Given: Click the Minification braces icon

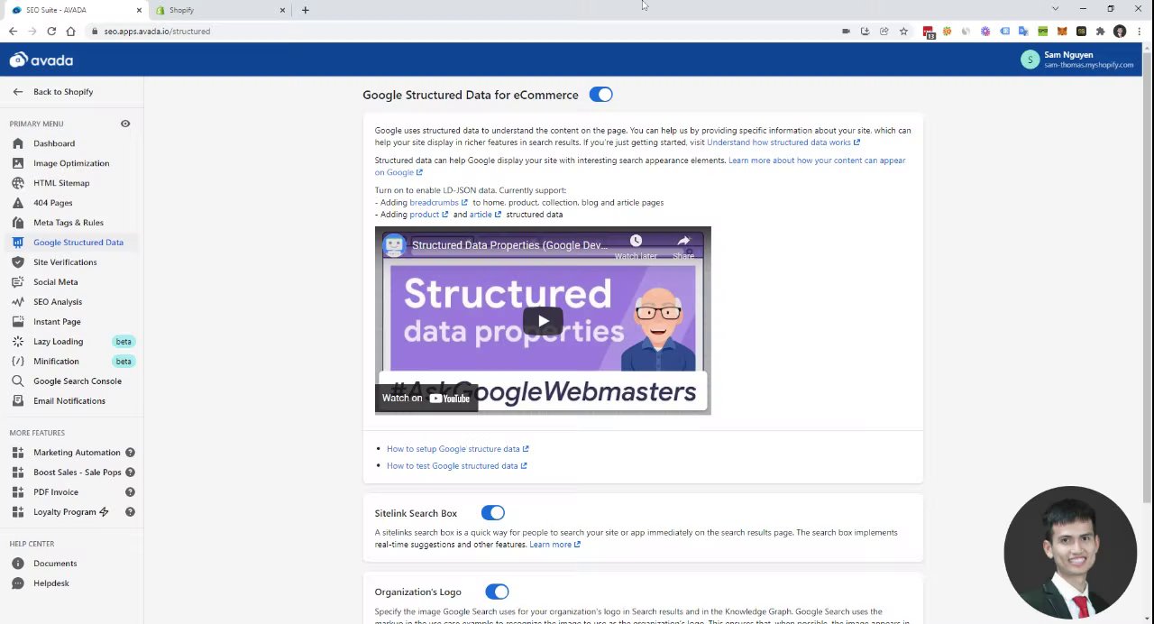Looking at the screenshot, I should 18,362.
